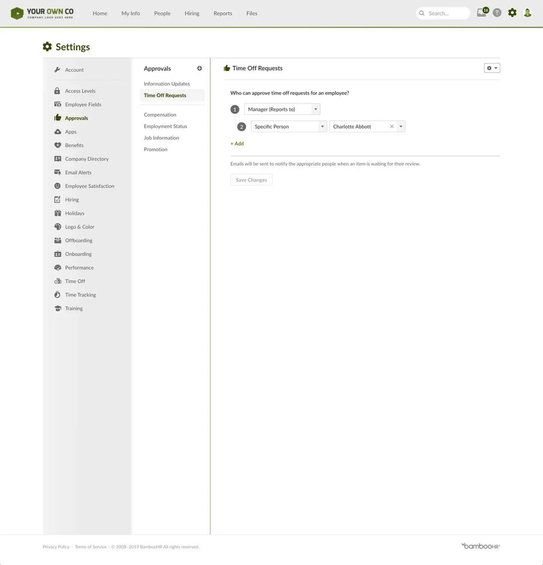The height and width of the screenshot is (565, 543).
Task: Open the user profile avatar icon
Action: [x=528, y=13]
